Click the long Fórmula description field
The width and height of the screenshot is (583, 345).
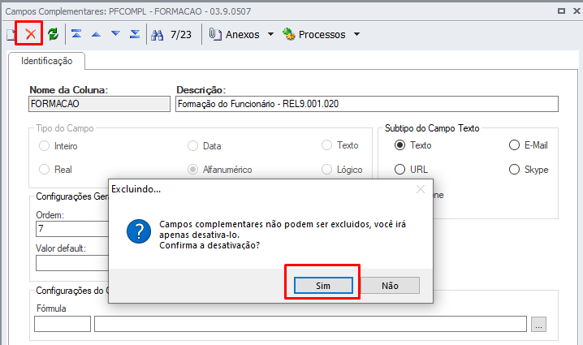click(x=310, y=324)
